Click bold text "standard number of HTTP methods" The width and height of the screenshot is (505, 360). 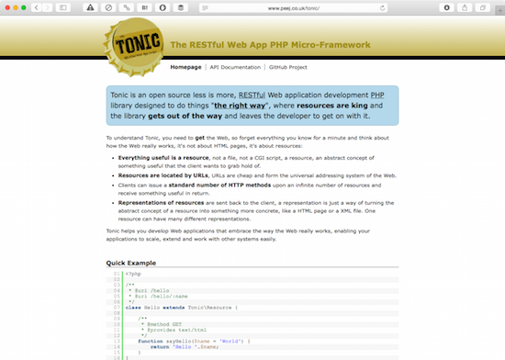click(219, 186)
